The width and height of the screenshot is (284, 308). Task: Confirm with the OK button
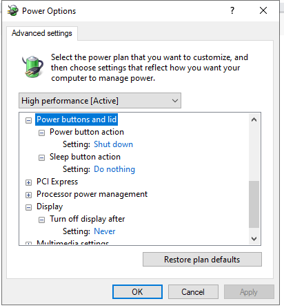coord(137,292)
